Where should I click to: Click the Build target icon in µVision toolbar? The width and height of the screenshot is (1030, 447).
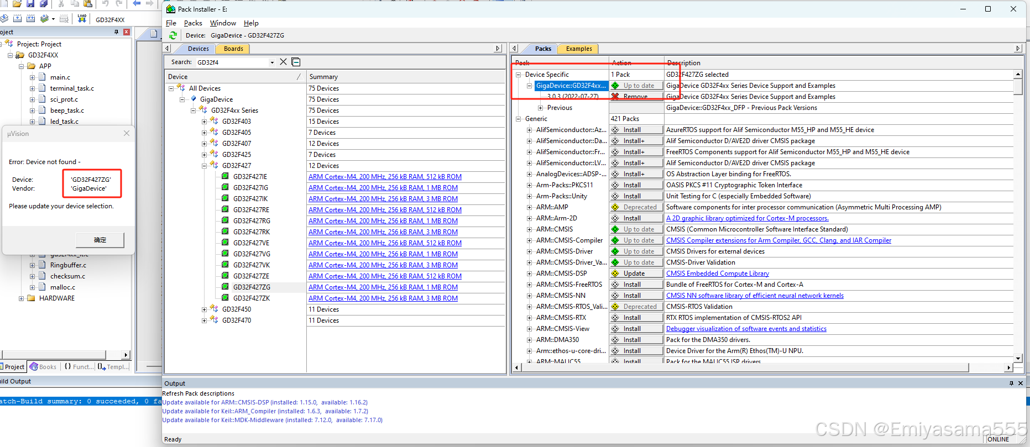[18, 19]
